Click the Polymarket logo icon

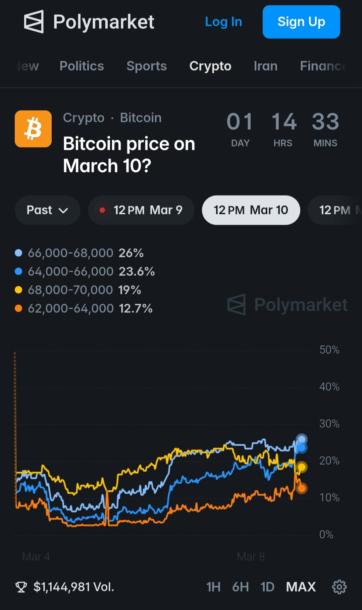coord(34,22)
